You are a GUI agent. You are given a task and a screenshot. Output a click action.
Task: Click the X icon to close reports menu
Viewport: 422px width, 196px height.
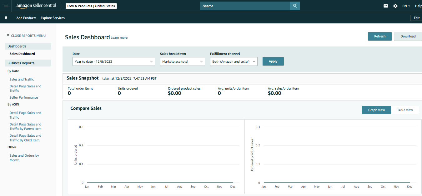tap(8, 35)
